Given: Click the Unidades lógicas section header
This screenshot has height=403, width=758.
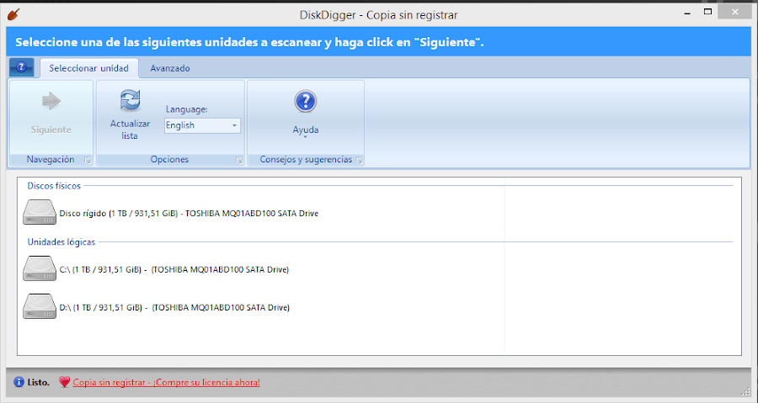Looking at the screenshot, I should [x=61, y=241].
